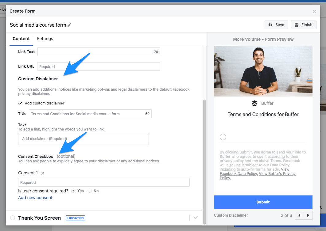Image resolution: width=326 pixels, height=231 pixels.
Task: Select No for user consent required
Action: [90, 191]
